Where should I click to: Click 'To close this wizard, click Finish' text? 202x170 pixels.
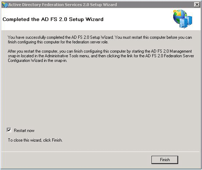click(x=35, y=140)
